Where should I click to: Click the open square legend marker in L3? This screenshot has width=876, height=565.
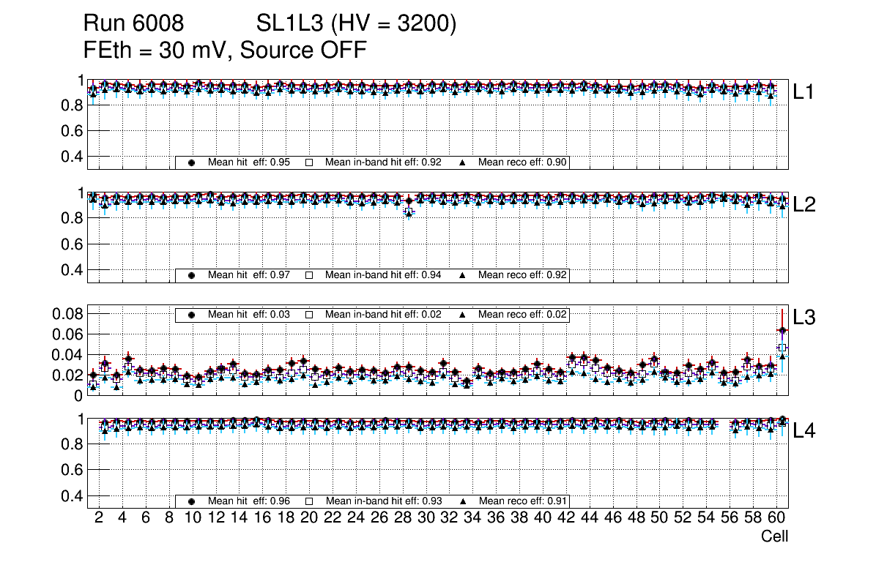click(x=309, y=315)
